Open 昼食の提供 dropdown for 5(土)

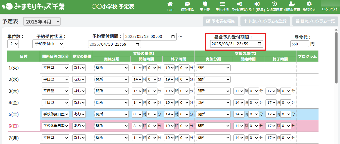[x=79, y=114]
